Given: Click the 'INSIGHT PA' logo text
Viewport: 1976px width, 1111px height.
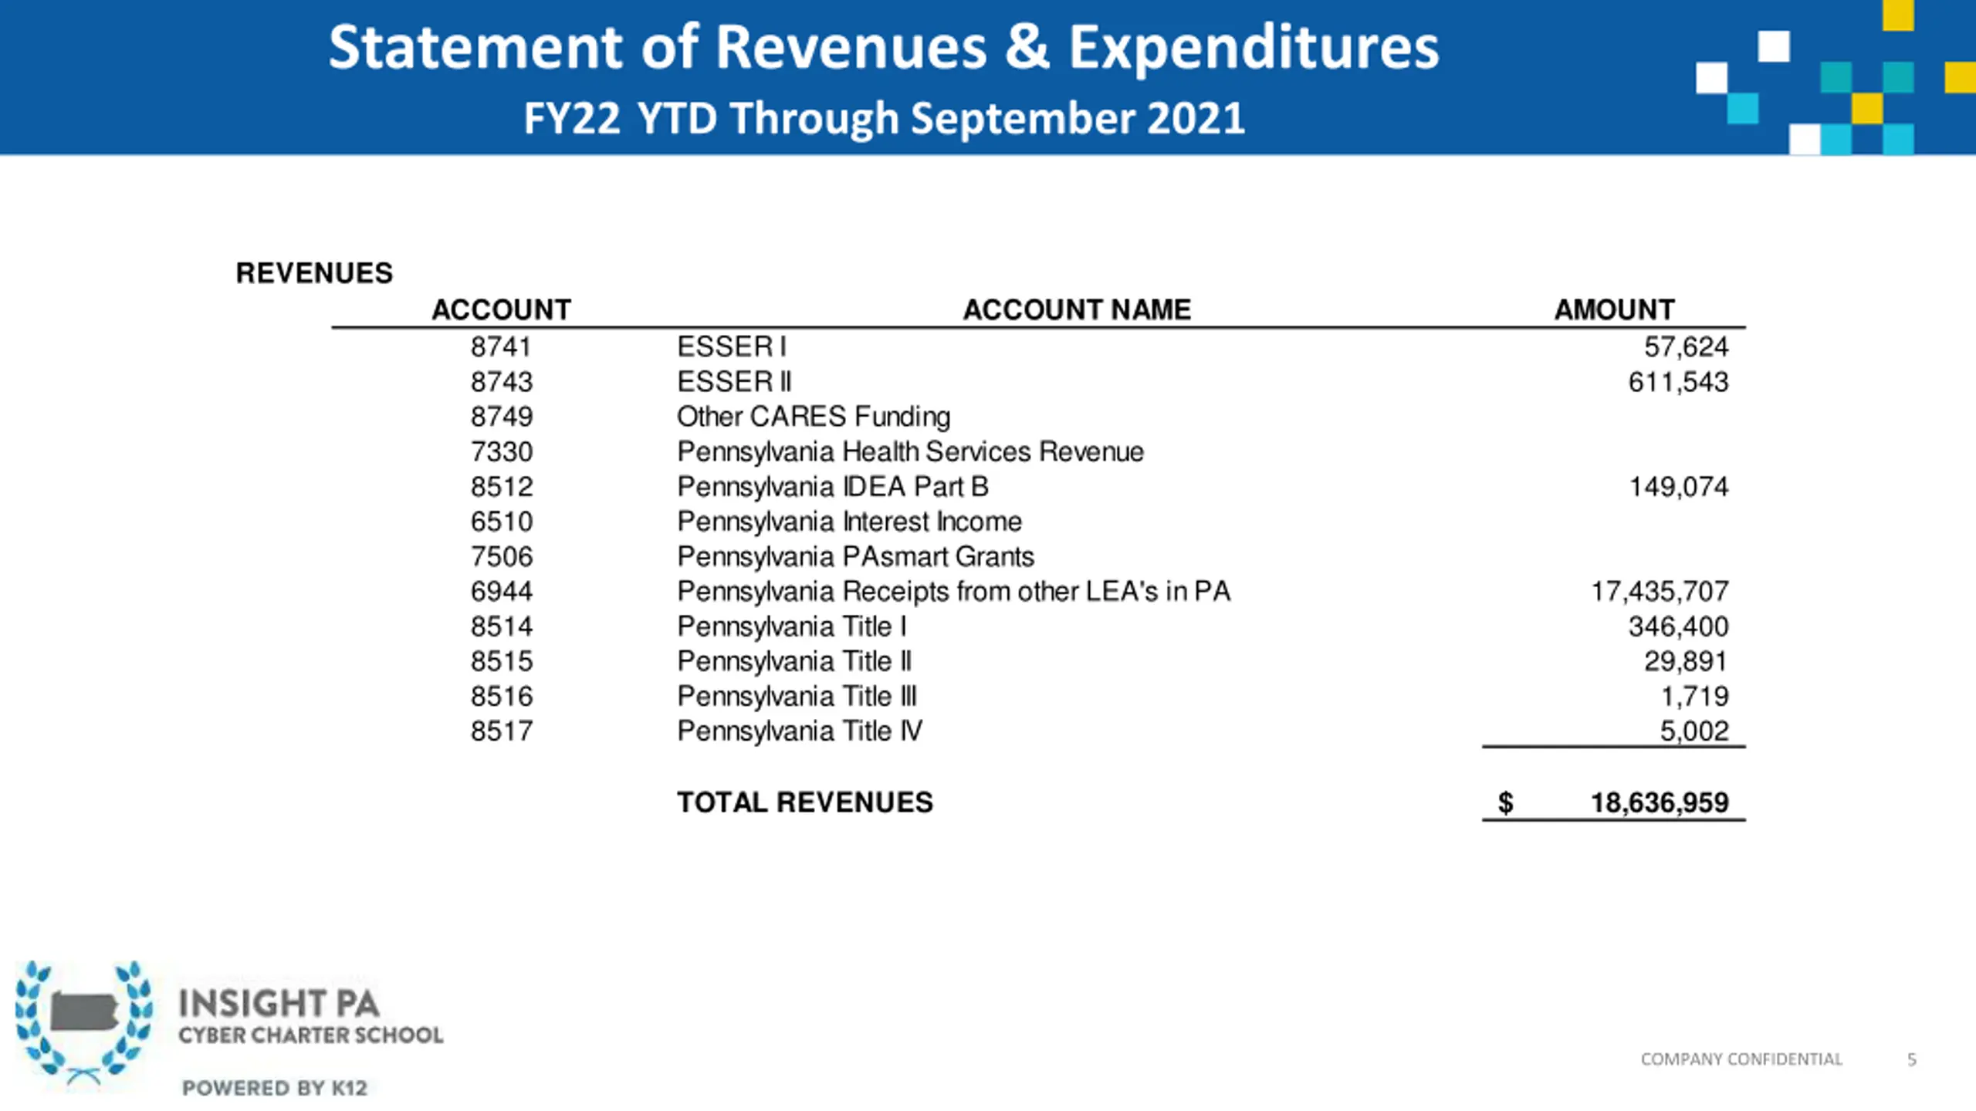Looking at the screenshot, I should (x=279, y=1004).
